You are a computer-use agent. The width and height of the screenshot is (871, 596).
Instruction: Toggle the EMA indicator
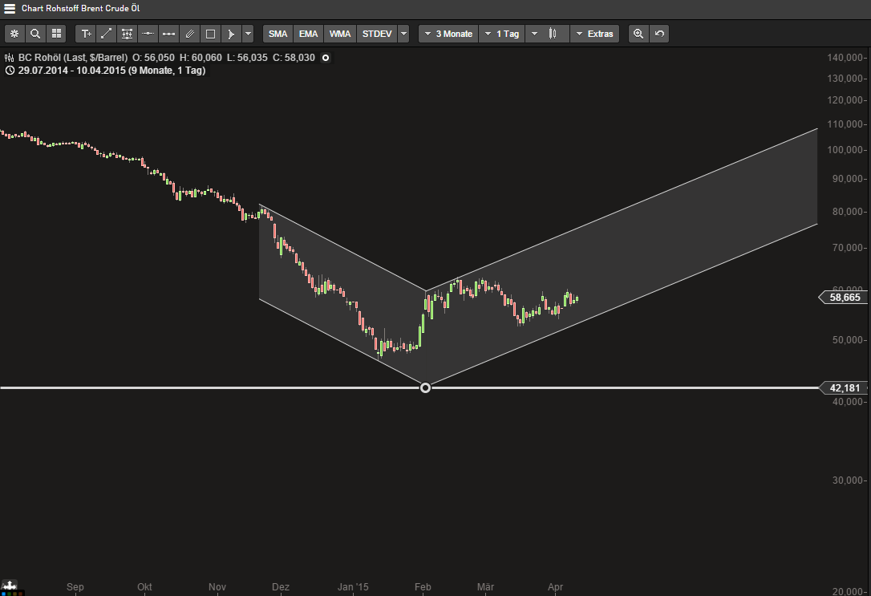click(x=308, y=34)
